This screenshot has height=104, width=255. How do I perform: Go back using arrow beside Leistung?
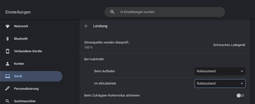[x=86, y=26]
